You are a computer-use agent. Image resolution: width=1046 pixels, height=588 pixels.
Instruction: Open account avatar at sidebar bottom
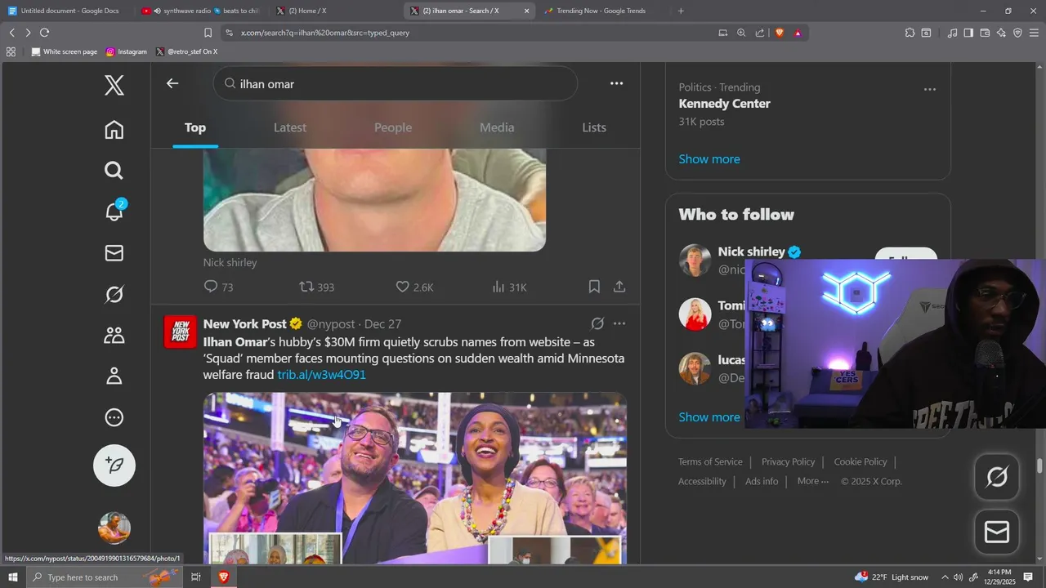[x=114, y=528]
